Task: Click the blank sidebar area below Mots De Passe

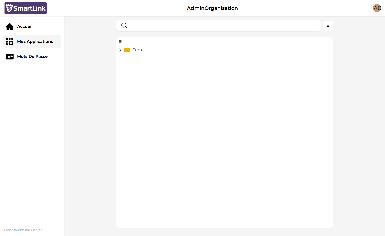Action: [x=32, y=138]
